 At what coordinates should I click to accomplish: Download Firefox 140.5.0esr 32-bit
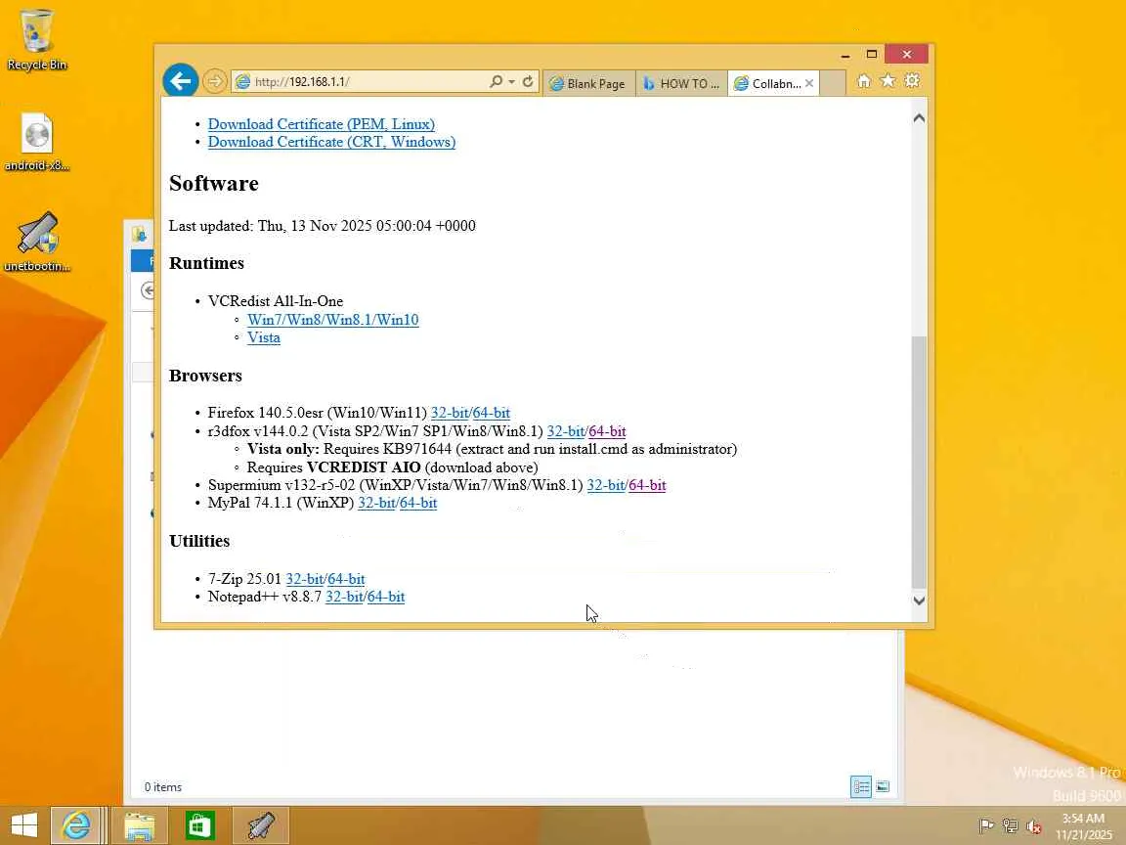[x=450, y=413]
